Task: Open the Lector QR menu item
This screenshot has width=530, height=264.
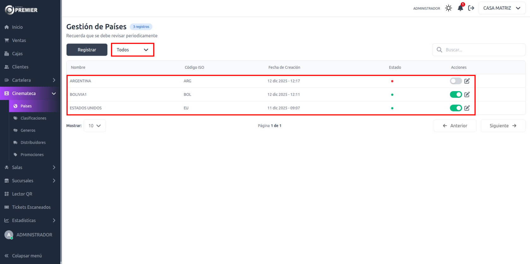Action: [x=22, y=194]
